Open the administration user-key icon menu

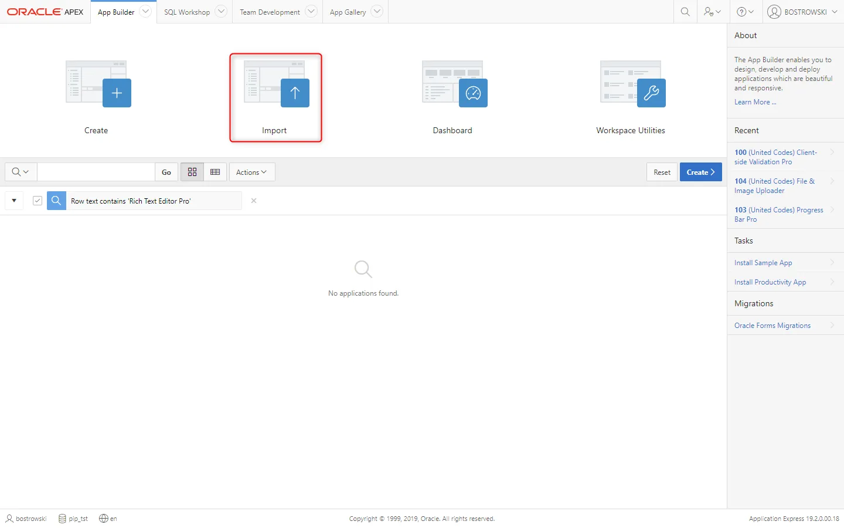click(712, 12)
